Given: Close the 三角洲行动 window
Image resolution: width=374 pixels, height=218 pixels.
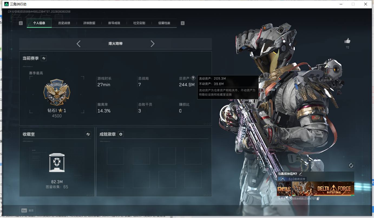Looking at the screenshot, I should tap(366, 4).
